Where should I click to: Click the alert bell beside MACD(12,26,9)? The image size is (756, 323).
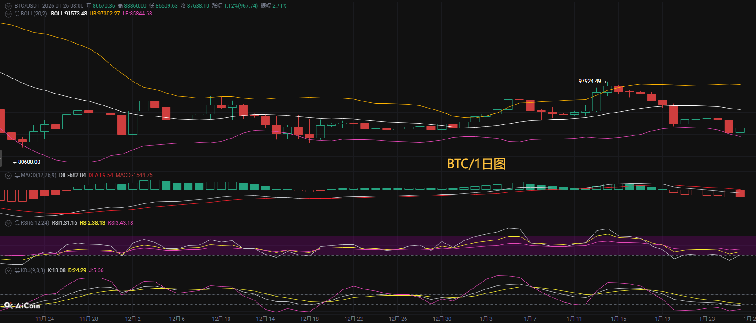point(17,175)
